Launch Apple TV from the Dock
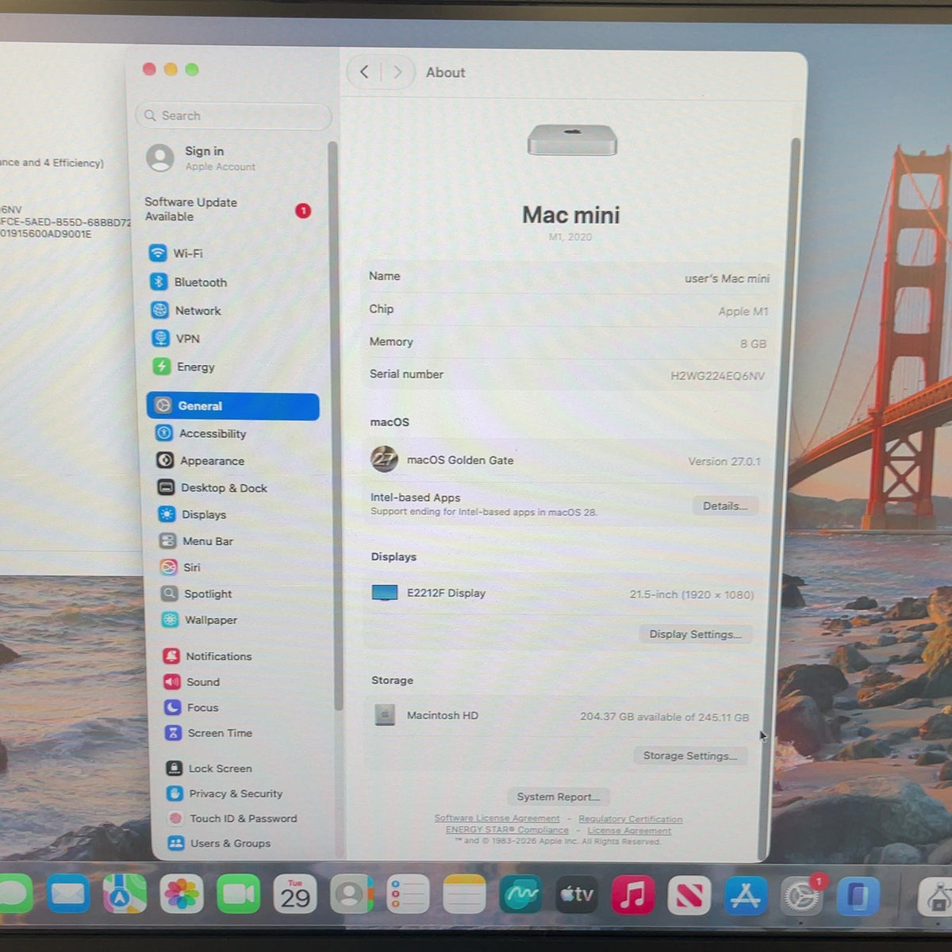The width and height of the screenshot is (952, 952). [x=577, y=895]
